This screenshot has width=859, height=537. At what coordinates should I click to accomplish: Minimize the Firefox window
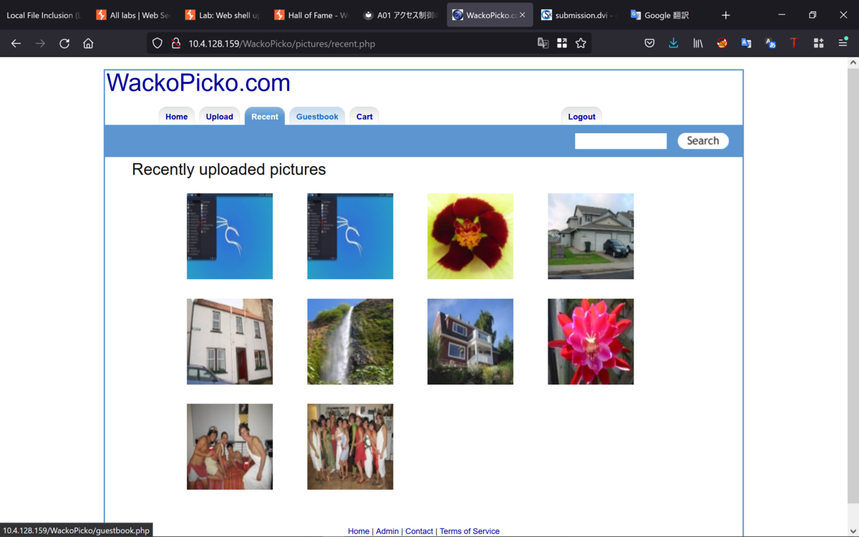click(x=782, y=15)
